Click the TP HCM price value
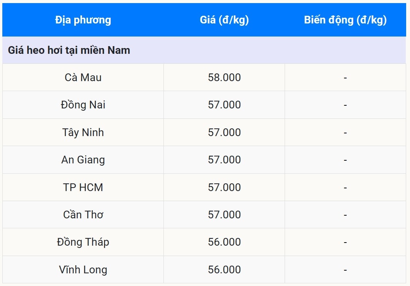This screenshot has height=286, width=410. point(224,188)
